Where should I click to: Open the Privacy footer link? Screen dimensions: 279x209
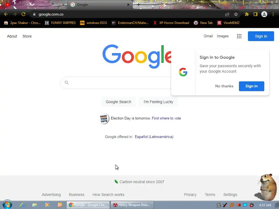pos(190,195)
